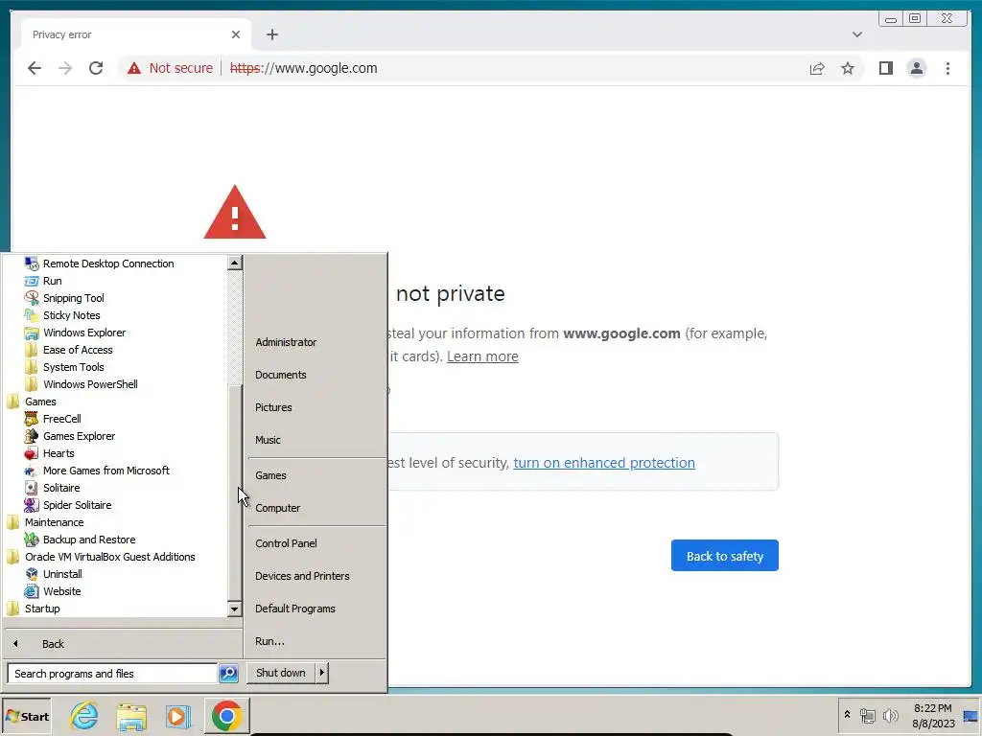
Task: Launch Remote Desktop Connection
Action: [108, 264]
